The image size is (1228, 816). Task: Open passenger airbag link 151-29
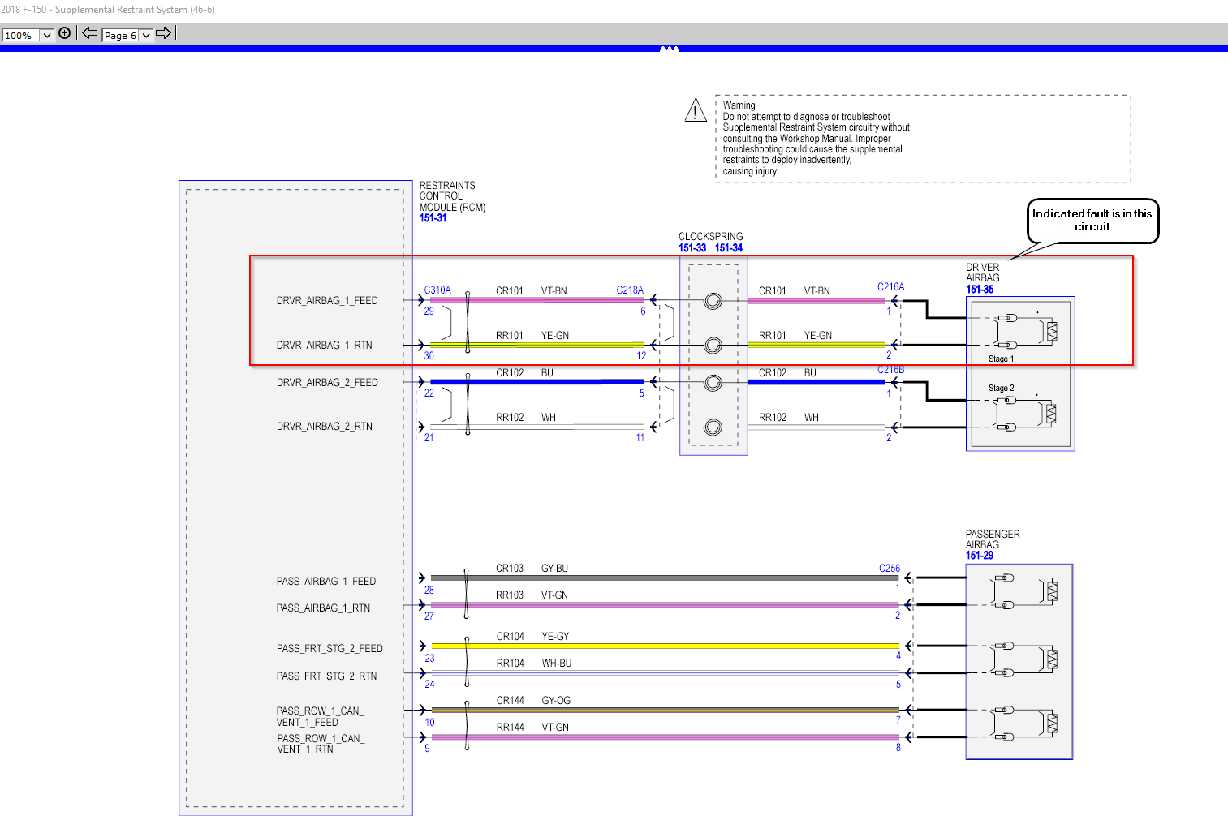(x=979, y=556)
